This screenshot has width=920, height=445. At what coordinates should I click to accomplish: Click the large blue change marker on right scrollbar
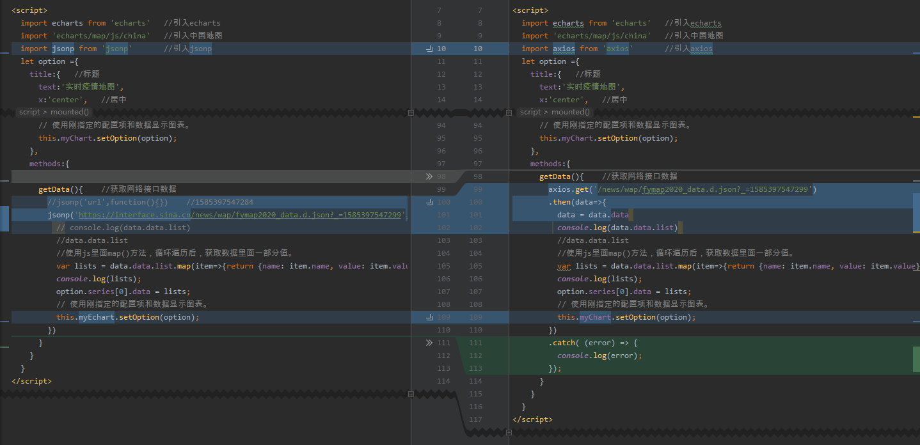[x=916, y=212]
